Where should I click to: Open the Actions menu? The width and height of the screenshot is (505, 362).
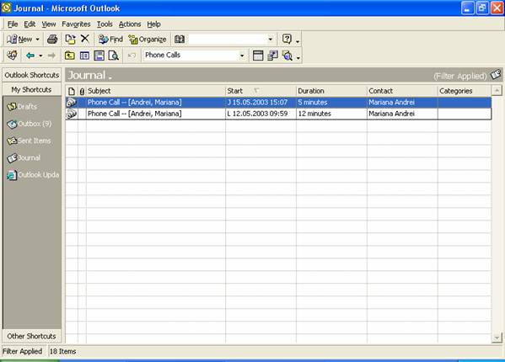coord(130,24)
